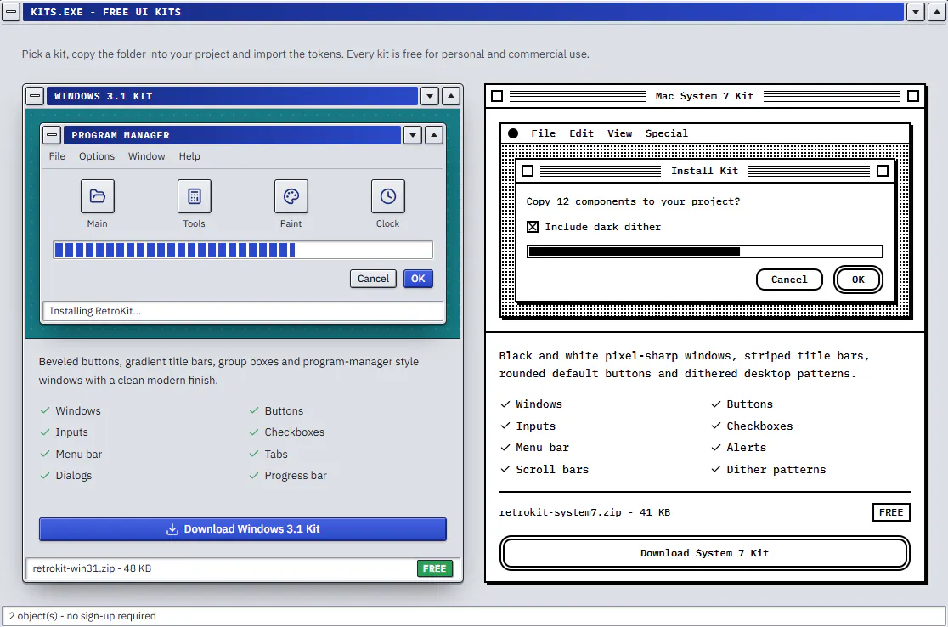Open the Main program group icon

98,196
